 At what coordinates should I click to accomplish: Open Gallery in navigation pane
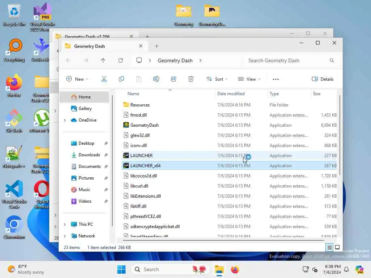click(85, 109)
